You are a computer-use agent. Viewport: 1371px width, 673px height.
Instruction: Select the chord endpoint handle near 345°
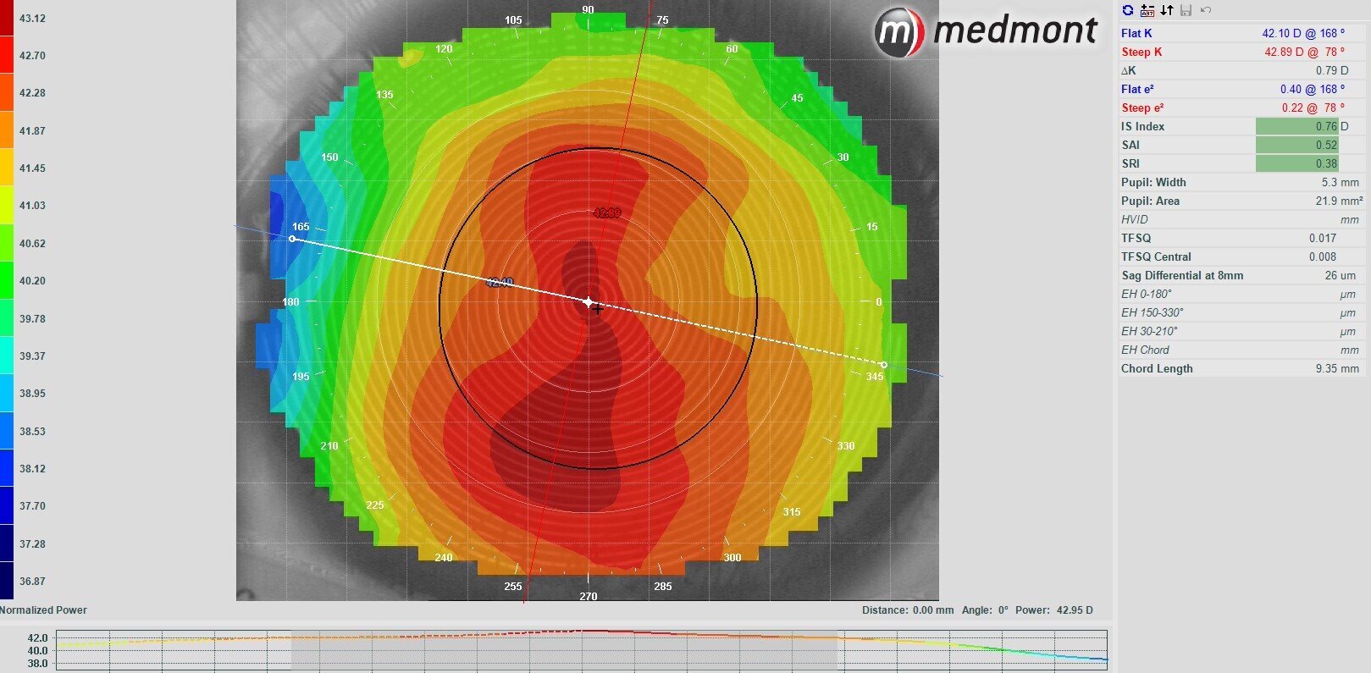(x=884, y=365)
